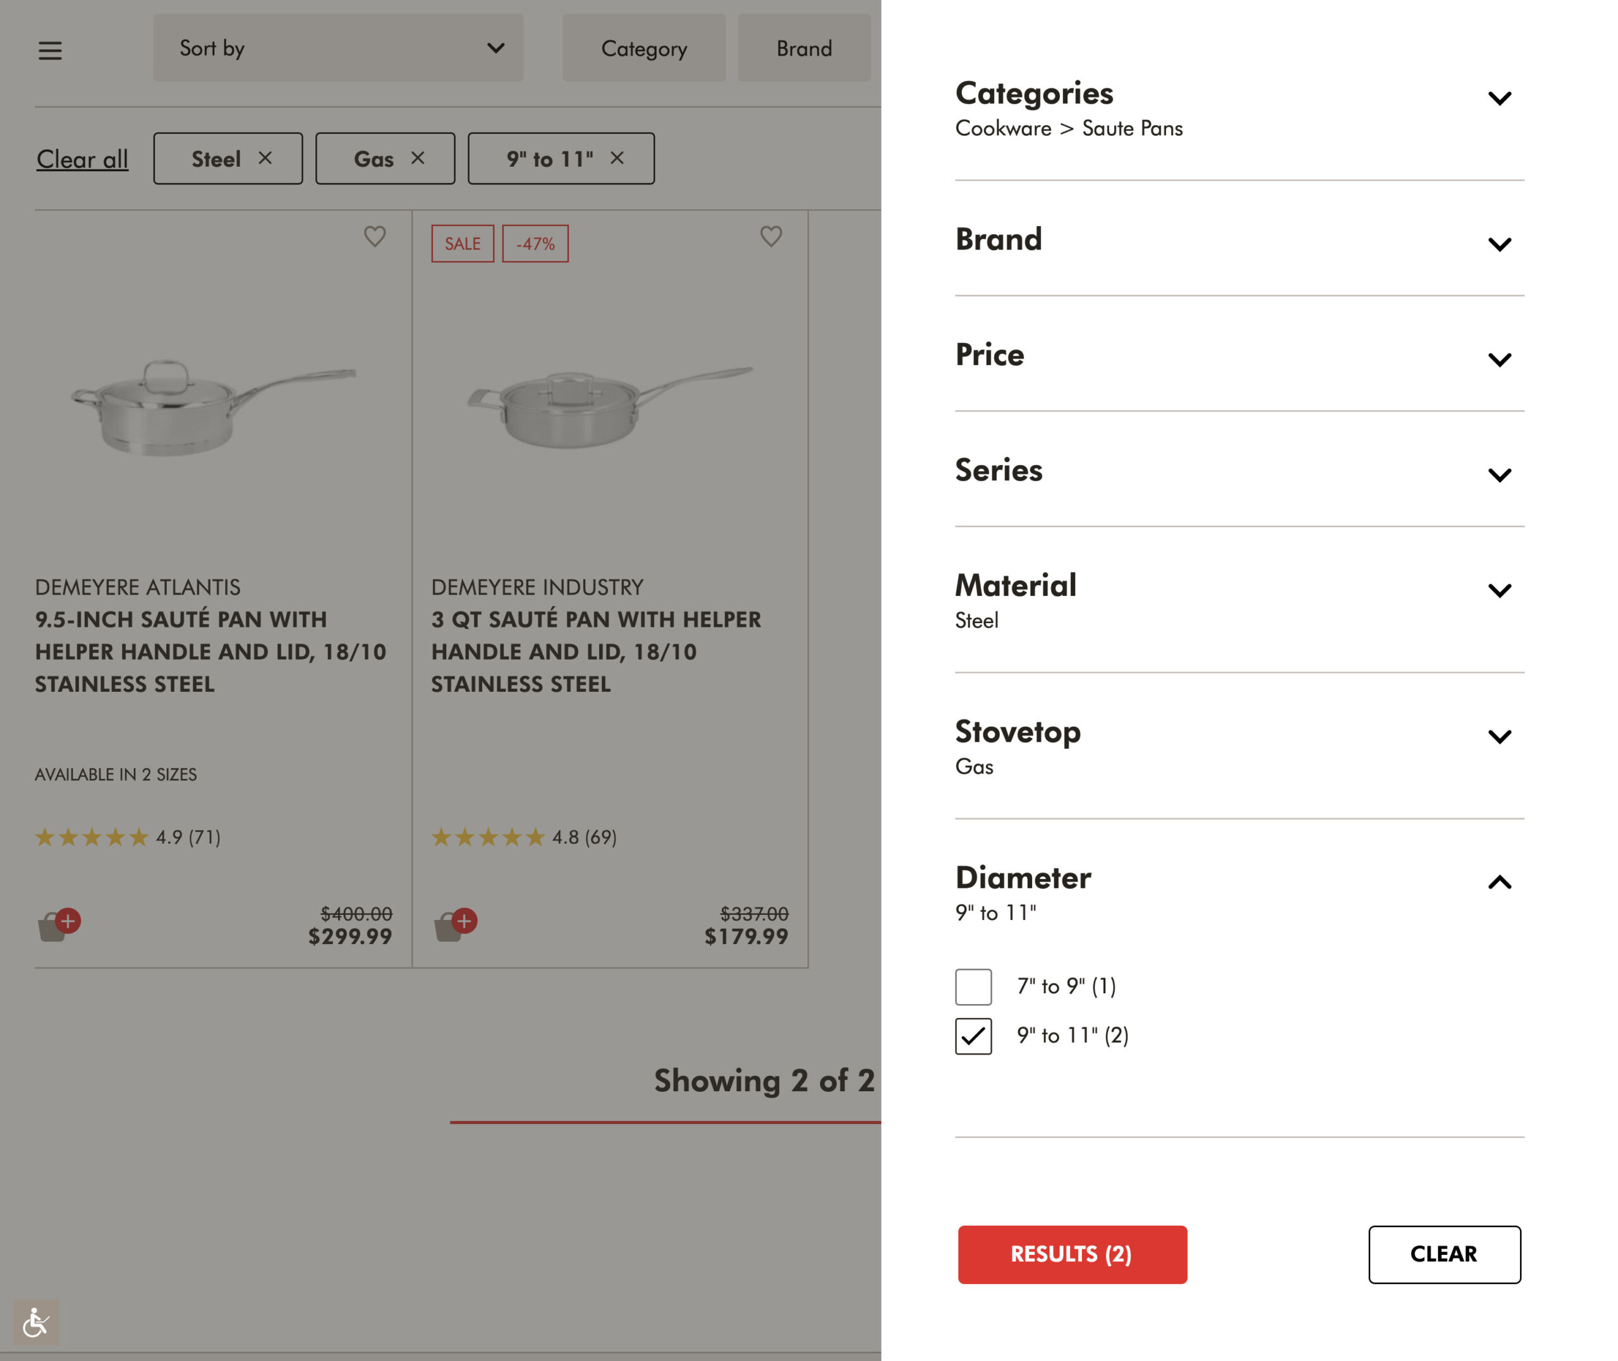Add Demeyere Atlantis pan to wishlist
The image size is (1618, 1361).
(x=375, y=236)
